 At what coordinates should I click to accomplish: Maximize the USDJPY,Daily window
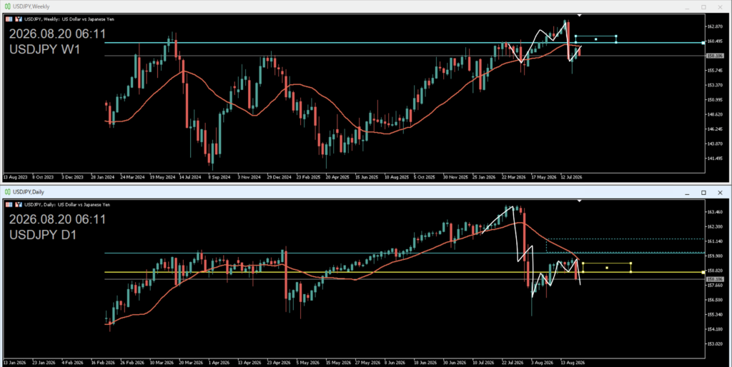[x=703, y=193]
